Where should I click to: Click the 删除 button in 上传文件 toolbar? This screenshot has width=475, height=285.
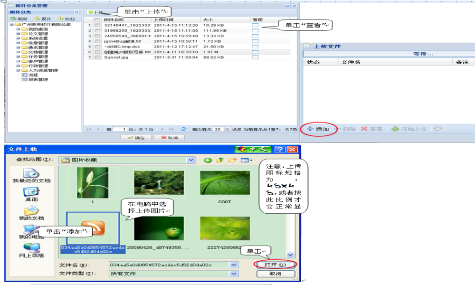(x=345, y=129)
